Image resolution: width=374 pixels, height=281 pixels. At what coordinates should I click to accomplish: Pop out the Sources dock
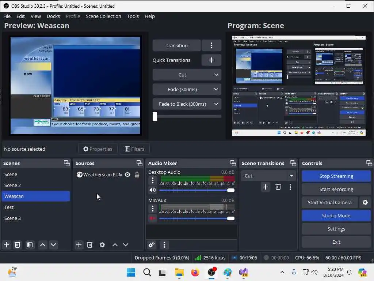point(140,163)
